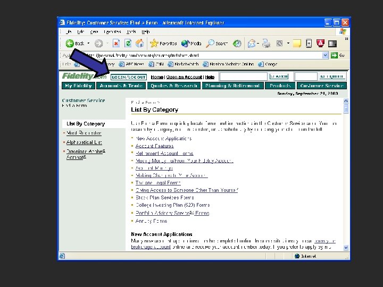Screen dimensions: 383x287
Task: Click the LOGIN/LOGOUT button
Action: 129,77
